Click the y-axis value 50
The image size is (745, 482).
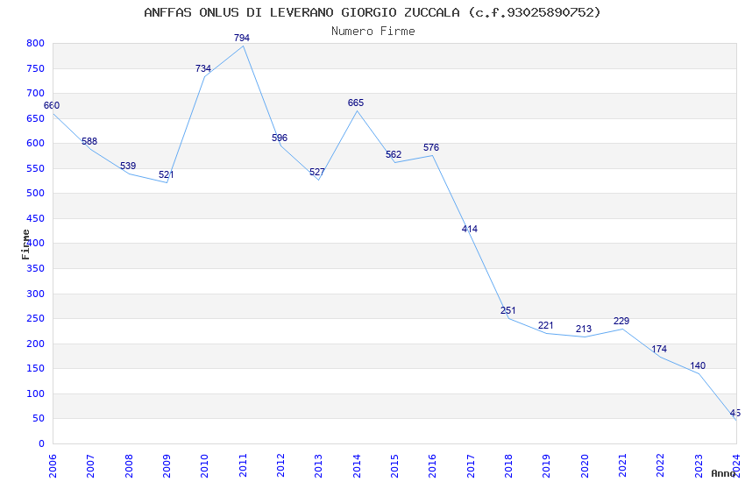(x=38, y=418)
